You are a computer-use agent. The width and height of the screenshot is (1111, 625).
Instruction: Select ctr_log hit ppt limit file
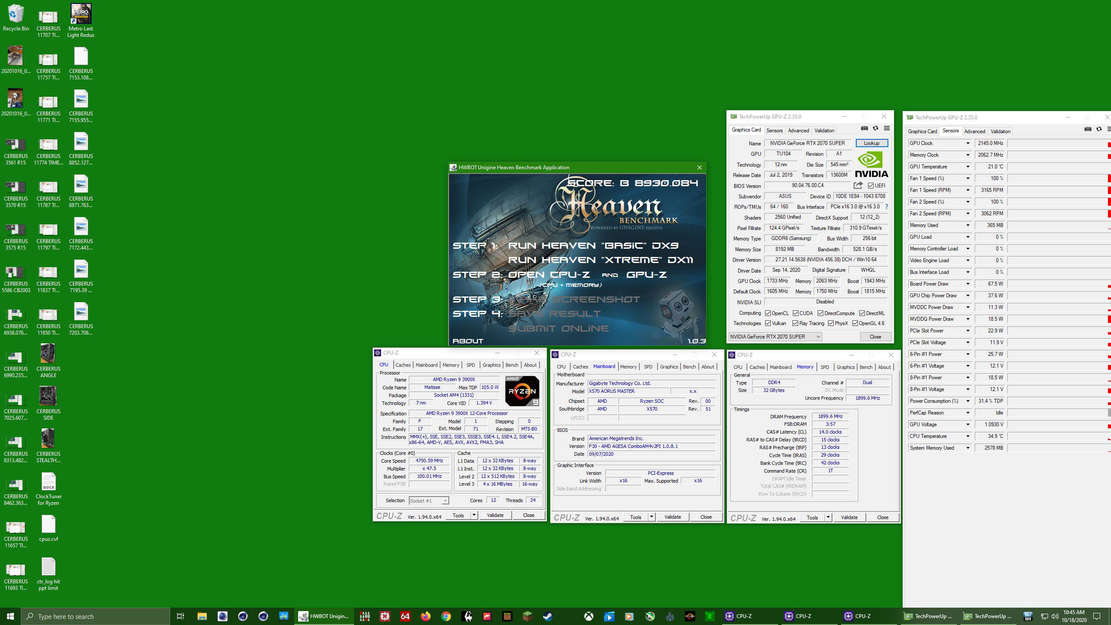coord(49,574)
